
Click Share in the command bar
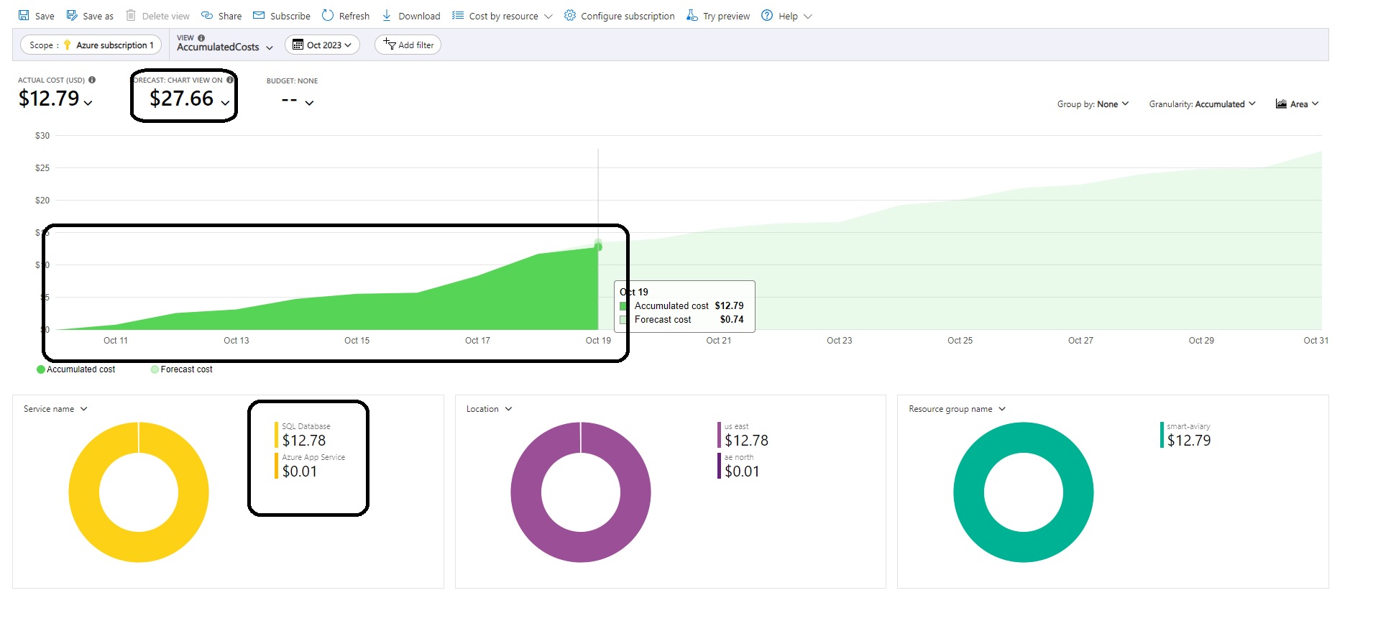[221, 16]
